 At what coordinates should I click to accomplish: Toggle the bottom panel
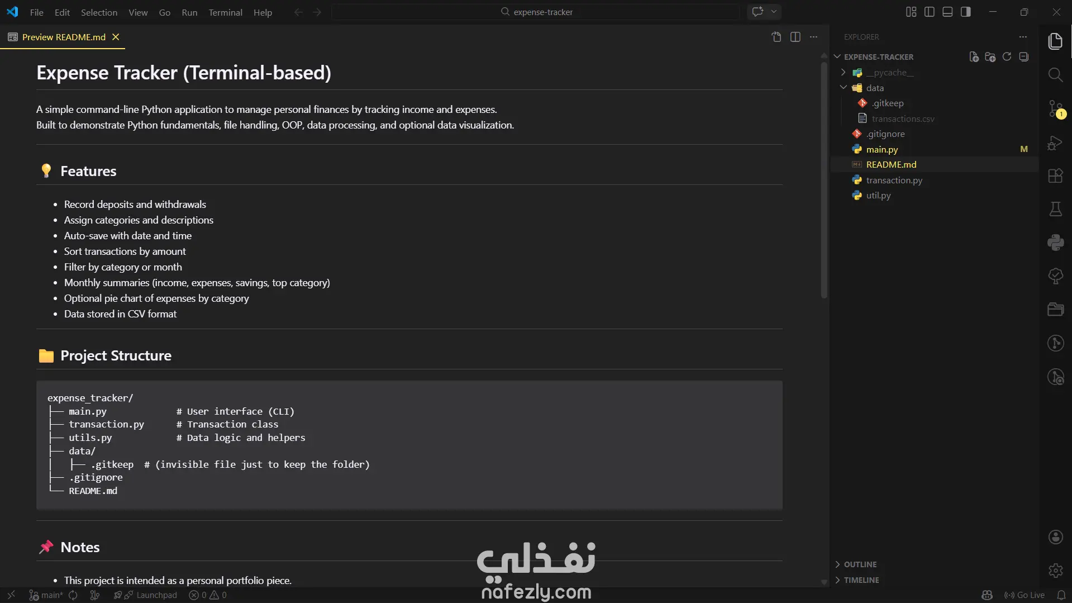947,12
